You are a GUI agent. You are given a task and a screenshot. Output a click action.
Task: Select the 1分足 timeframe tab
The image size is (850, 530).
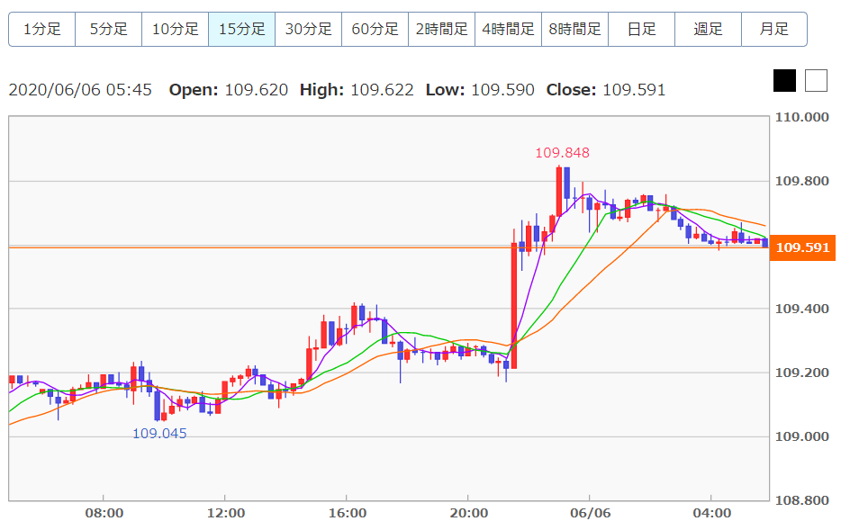click(41, 30)
